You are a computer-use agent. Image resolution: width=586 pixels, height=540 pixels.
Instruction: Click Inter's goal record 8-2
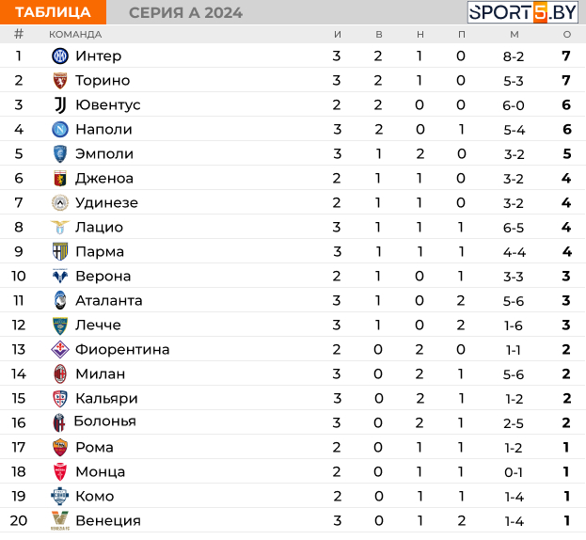(514, 56)
